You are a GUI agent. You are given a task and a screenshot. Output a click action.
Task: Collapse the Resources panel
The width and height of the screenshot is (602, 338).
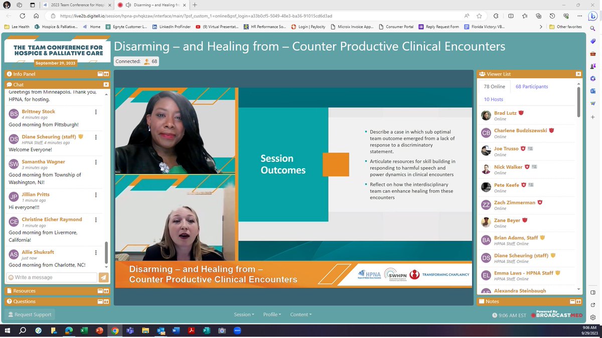(x=100, y=291)
